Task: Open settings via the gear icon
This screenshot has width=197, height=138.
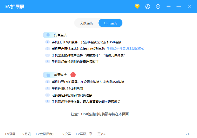Action: pyautogui.click(x=158, y=7)
